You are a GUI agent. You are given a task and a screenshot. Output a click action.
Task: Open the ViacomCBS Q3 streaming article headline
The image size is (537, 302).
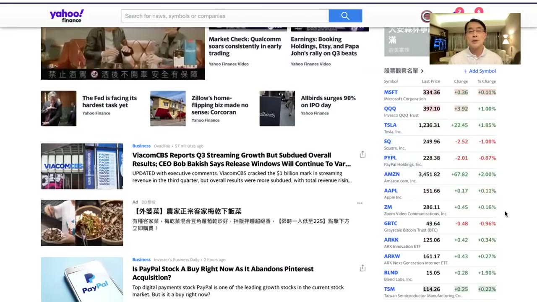tap(241, 159)
